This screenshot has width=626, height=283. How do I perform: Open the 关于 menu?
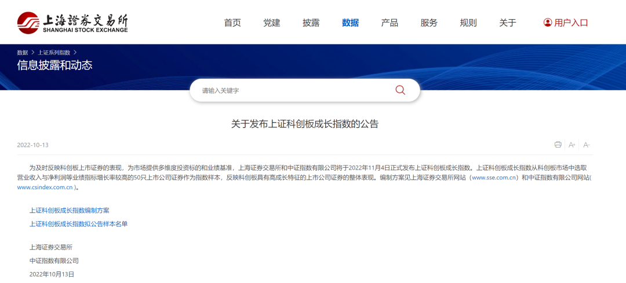click(507, 23)
